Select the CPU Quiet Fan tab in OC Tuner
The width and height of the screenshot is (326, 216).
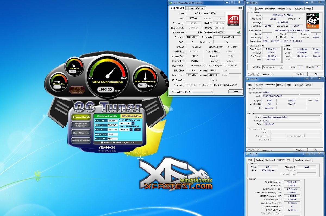click(x=131, y=116)
